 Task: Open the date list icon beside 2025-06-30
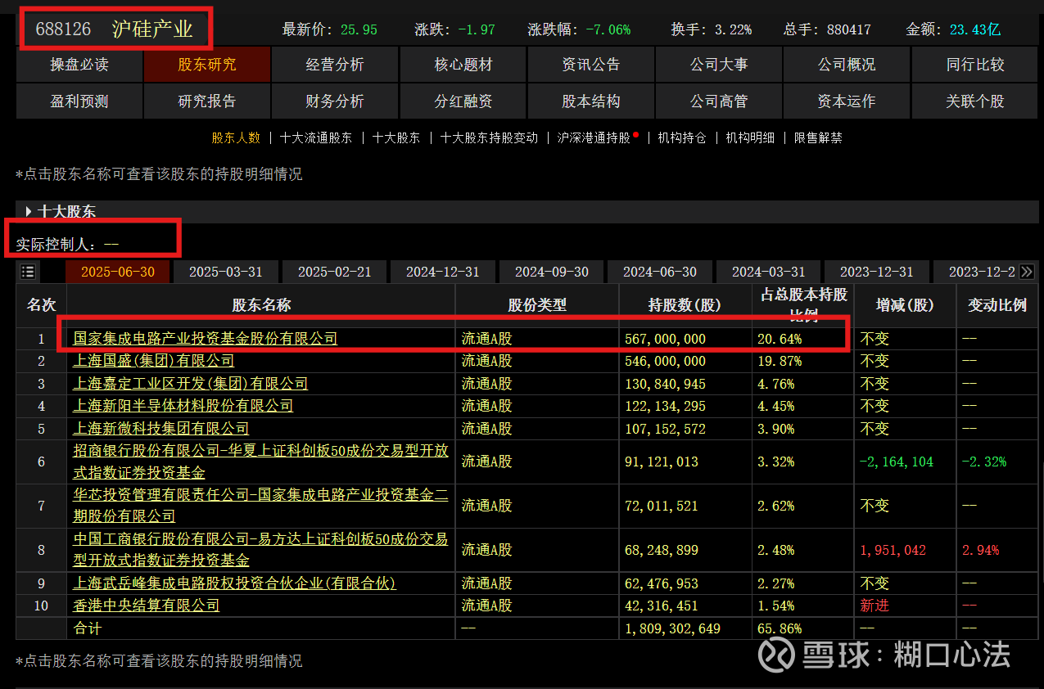coord(28,272)
